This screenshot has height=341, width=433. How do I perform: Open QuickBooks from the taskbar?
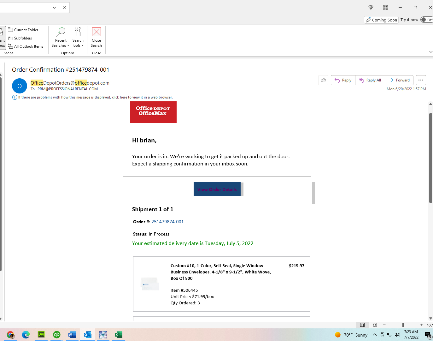coord(56,335)
